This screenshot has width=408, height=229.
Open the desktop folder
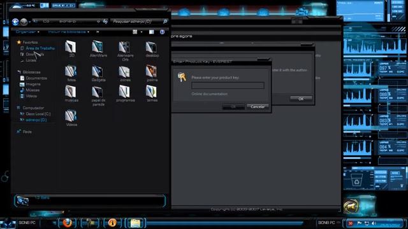tap(152, 48)
